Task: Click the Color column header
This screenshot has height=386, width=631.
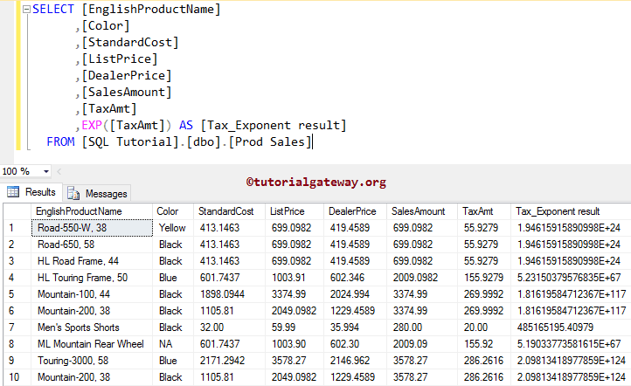Action: pos(173,211)
